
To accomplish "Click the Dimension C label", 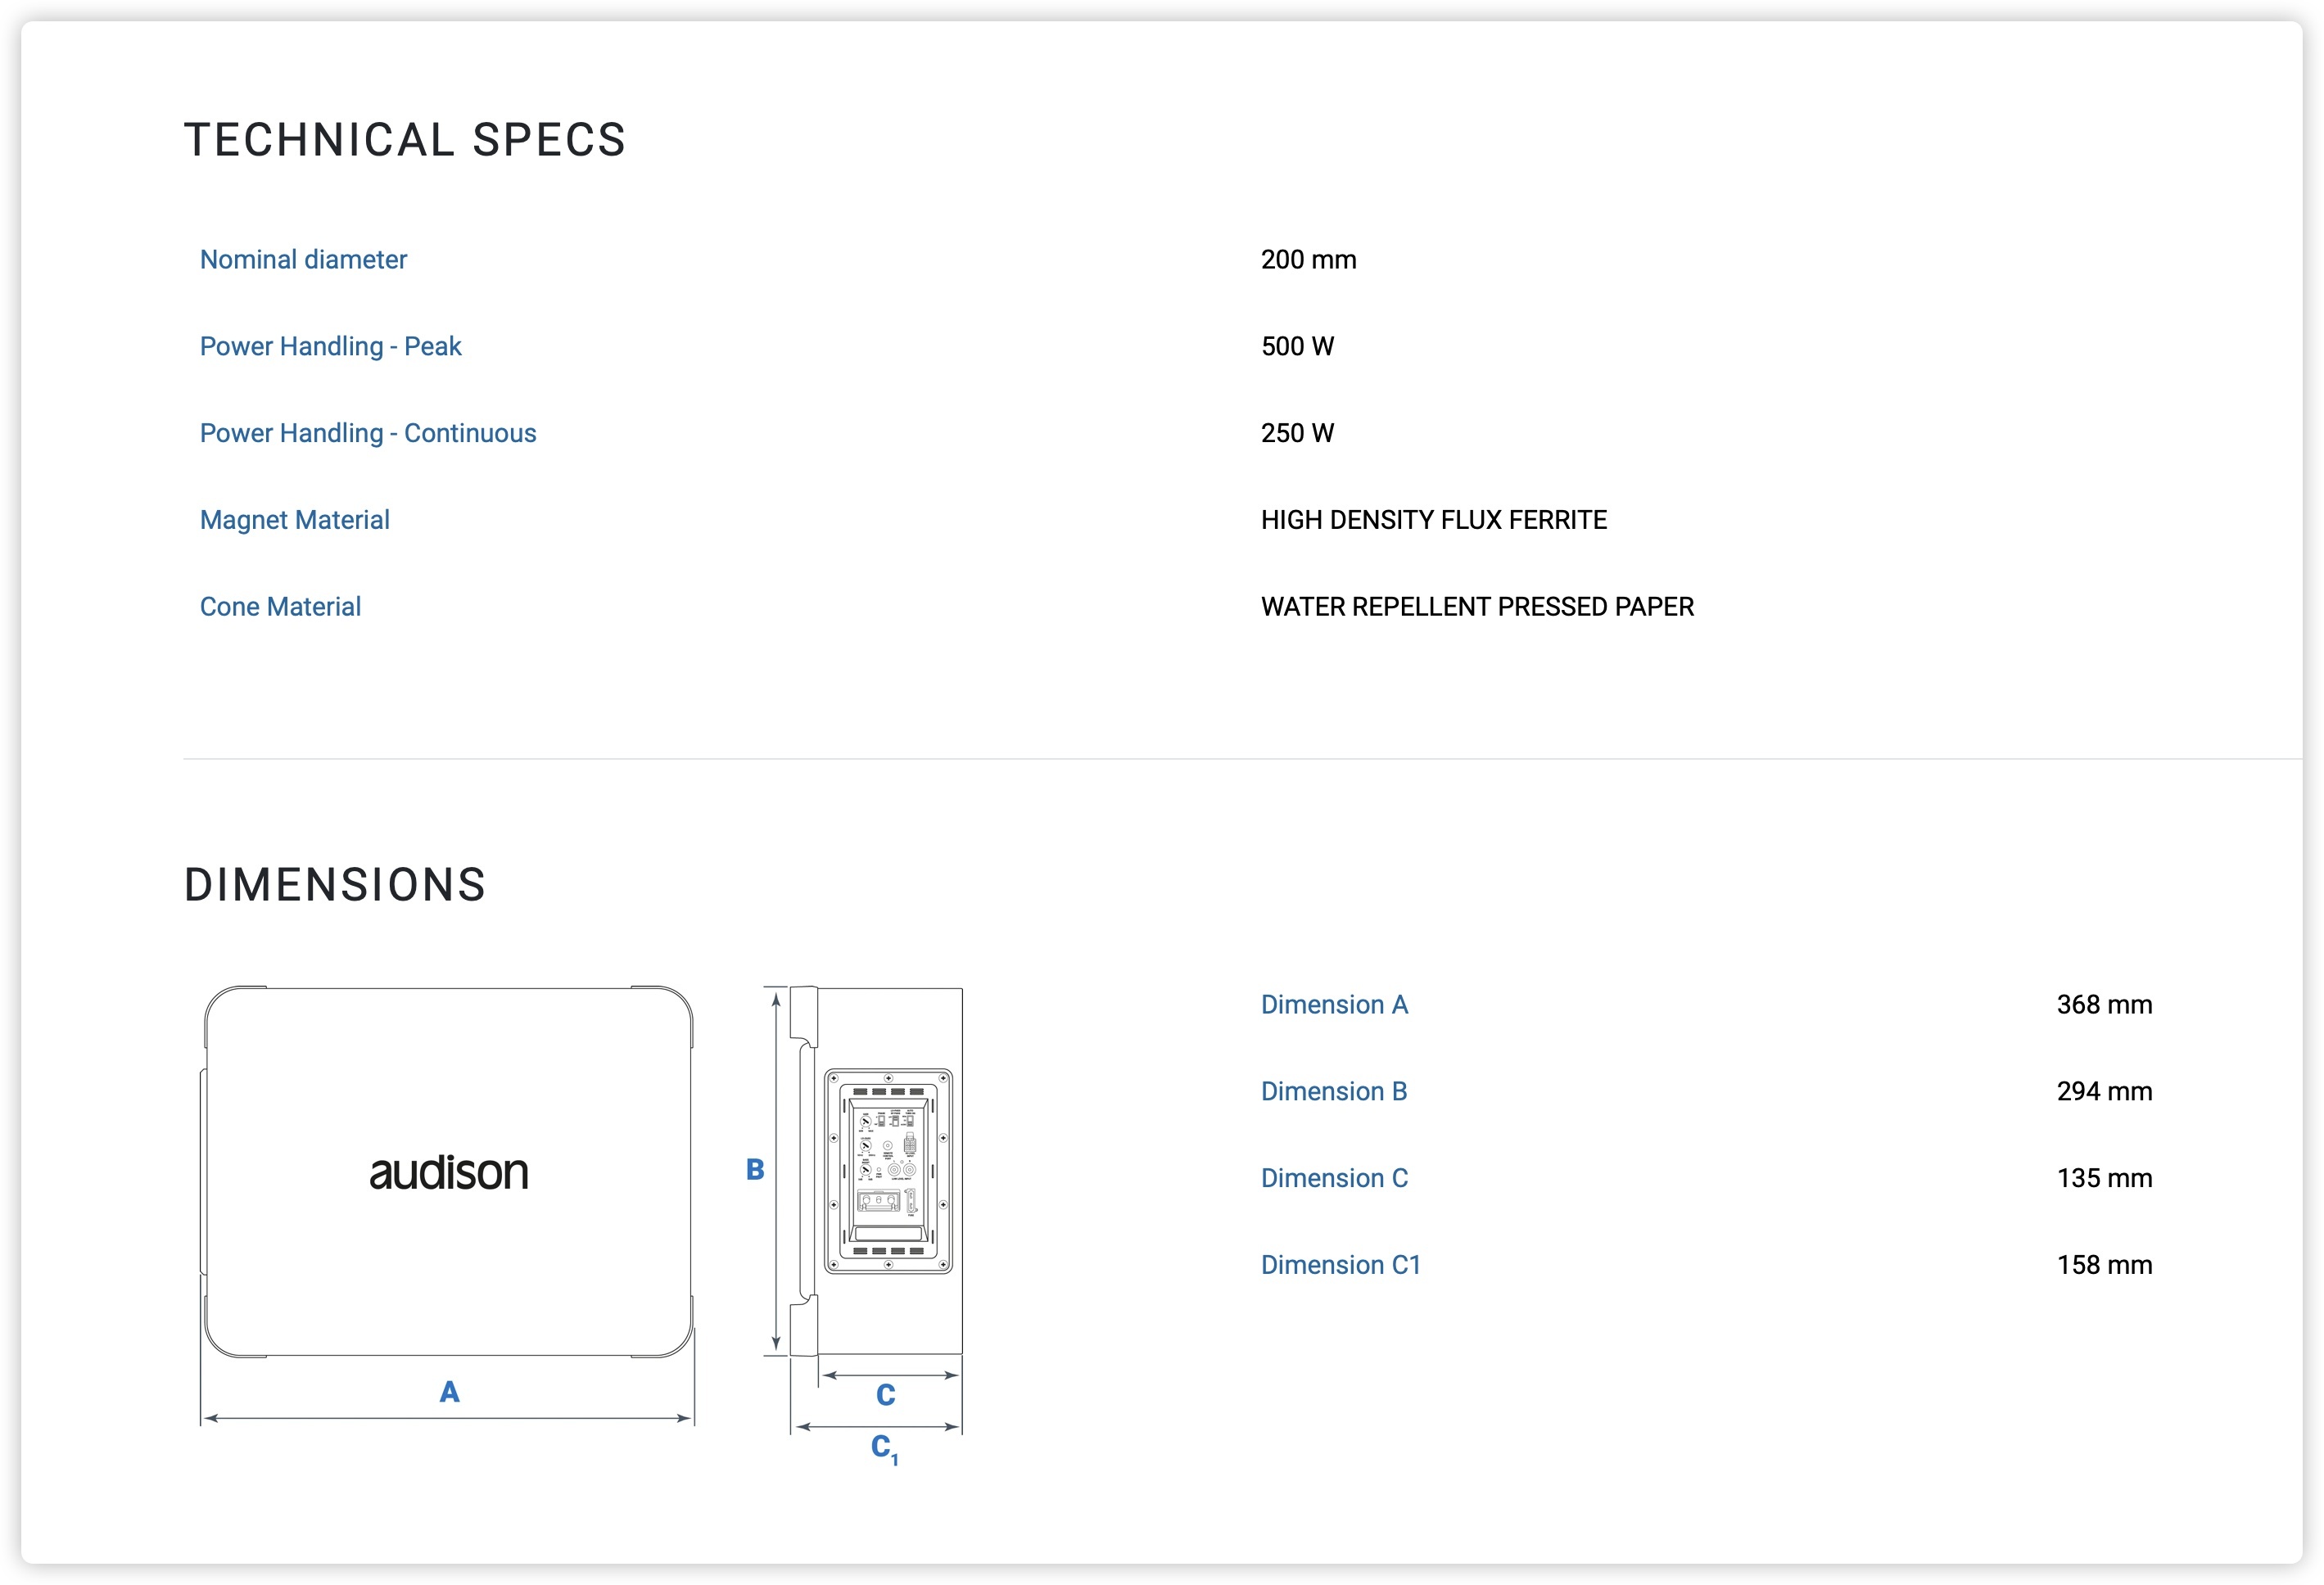I will 1334,1178.
